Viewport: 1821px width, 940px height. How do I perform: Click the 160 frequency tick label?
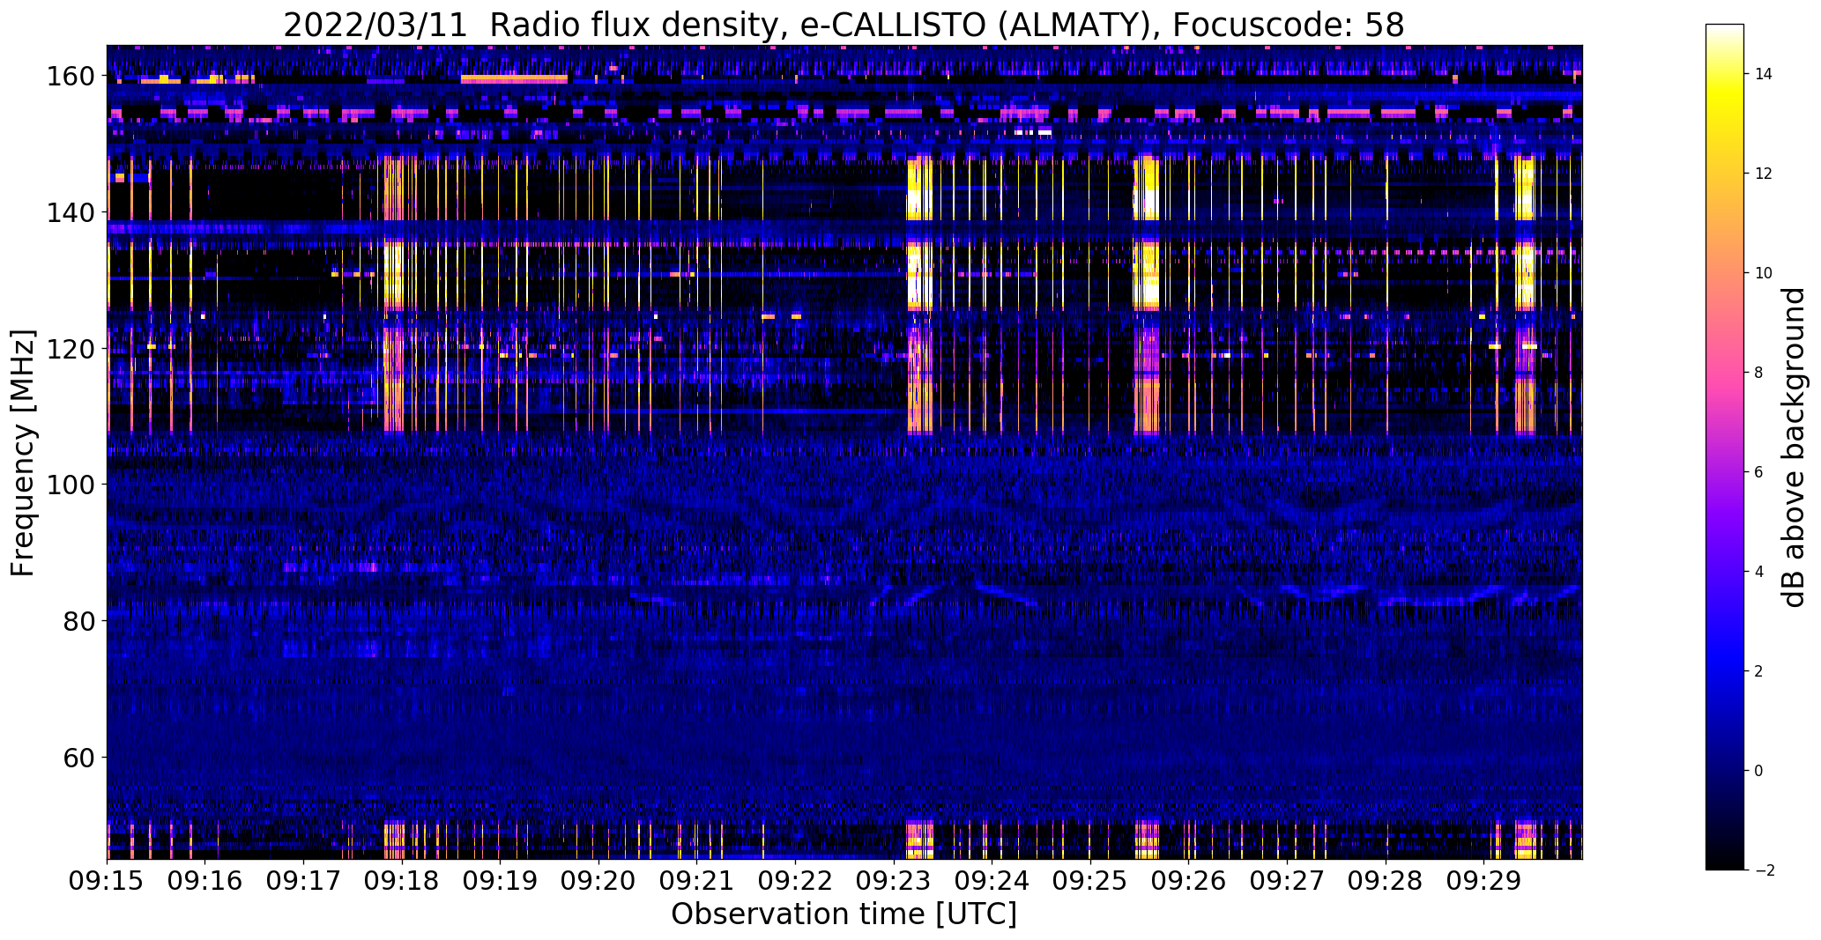click(x=71, y=77)
